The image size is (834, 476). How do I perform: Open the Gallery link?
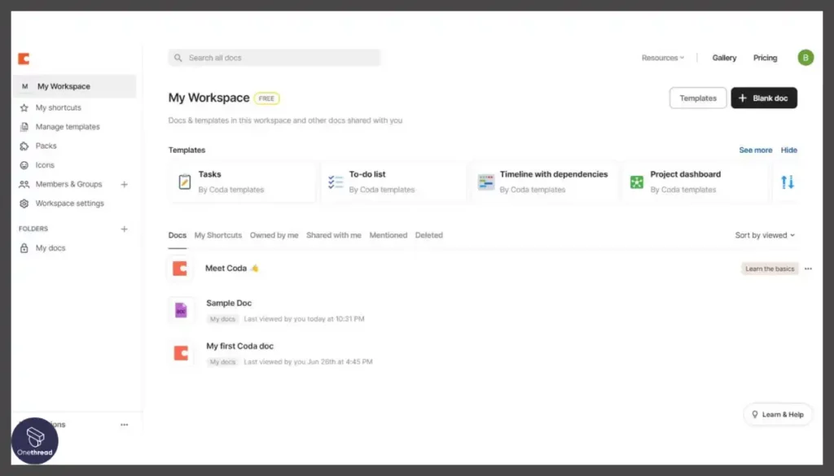coord(724,58)
